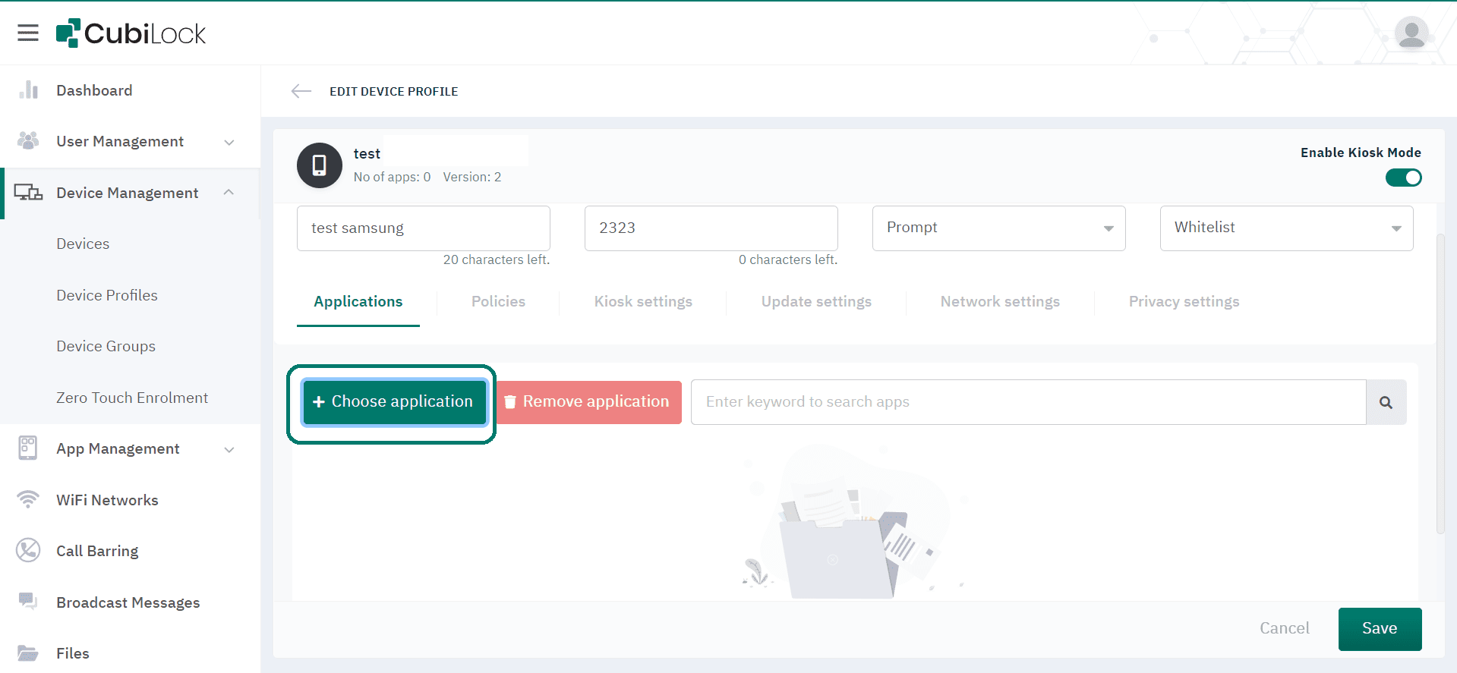This screenshot has width=1457, height=673.
Task: Click the CubiLock logo
Action: click(131, 33)
